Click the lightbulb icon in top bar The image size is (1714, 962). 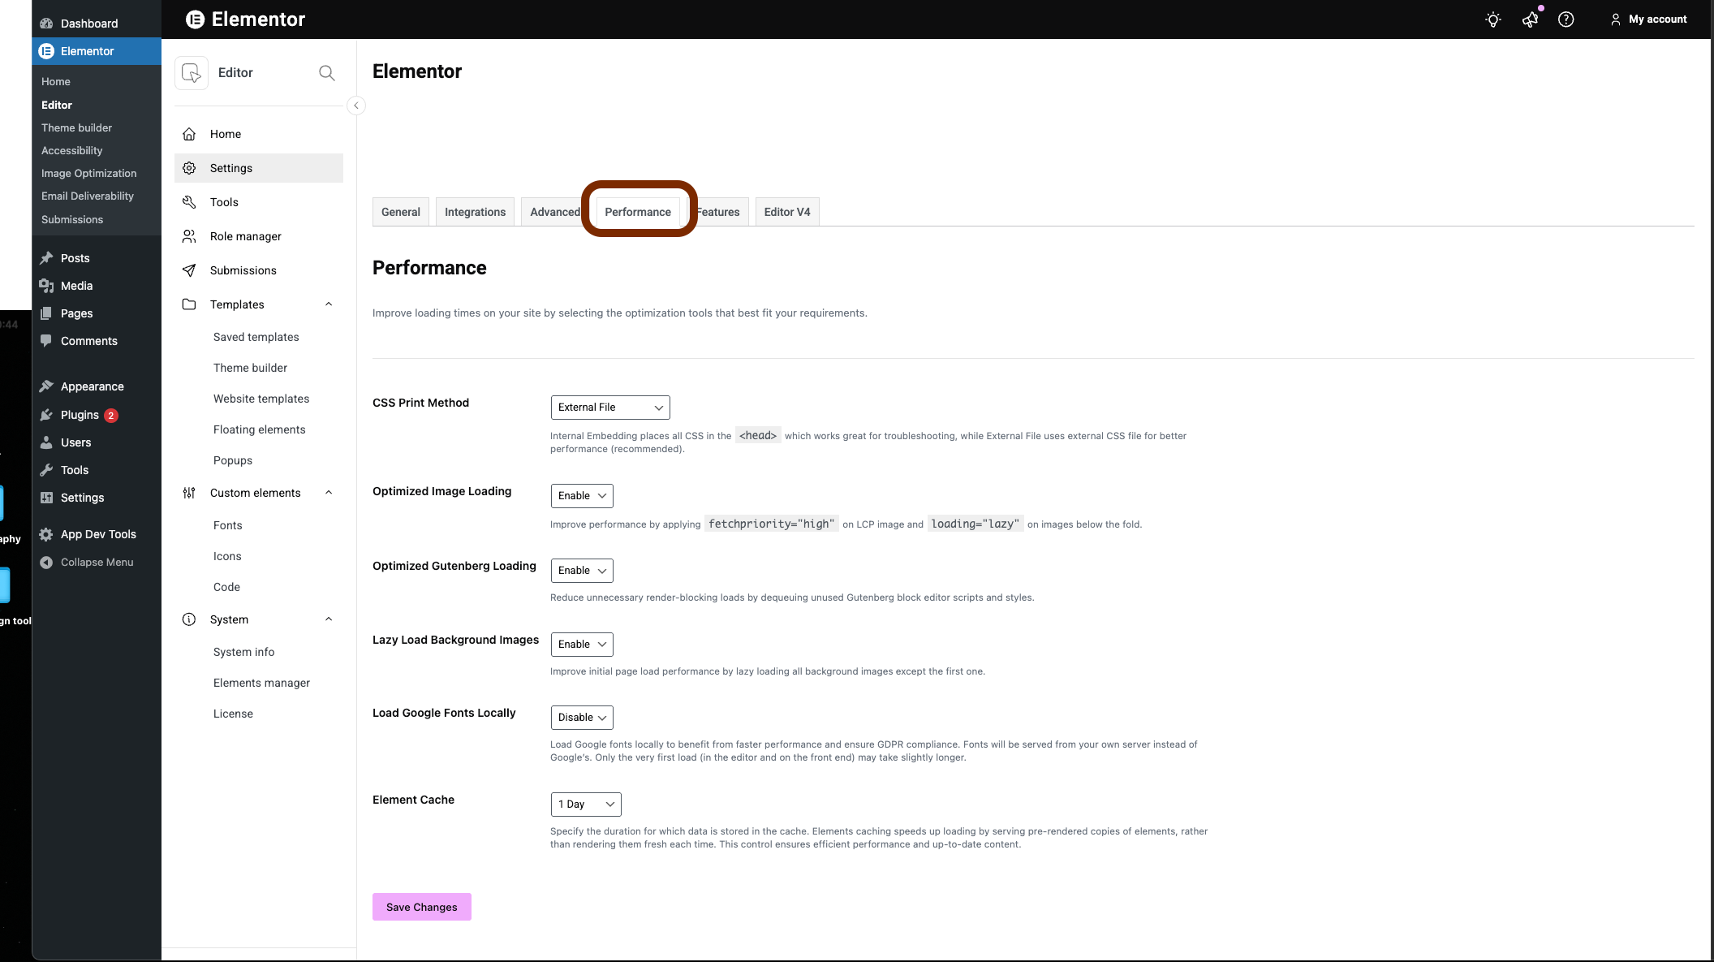[1492, 19]
